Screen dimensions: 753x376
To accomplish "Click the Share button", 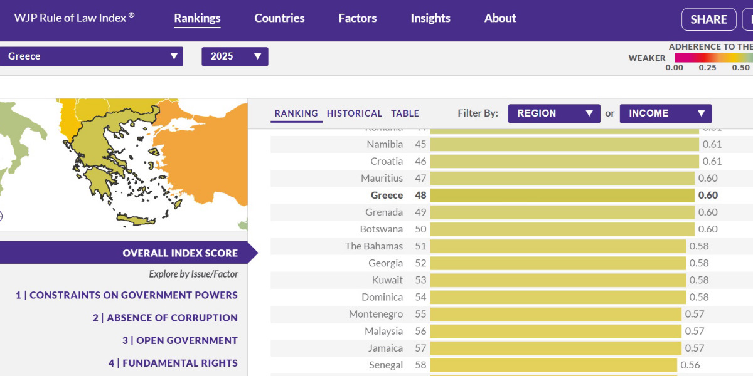I will tap(708, 19).
